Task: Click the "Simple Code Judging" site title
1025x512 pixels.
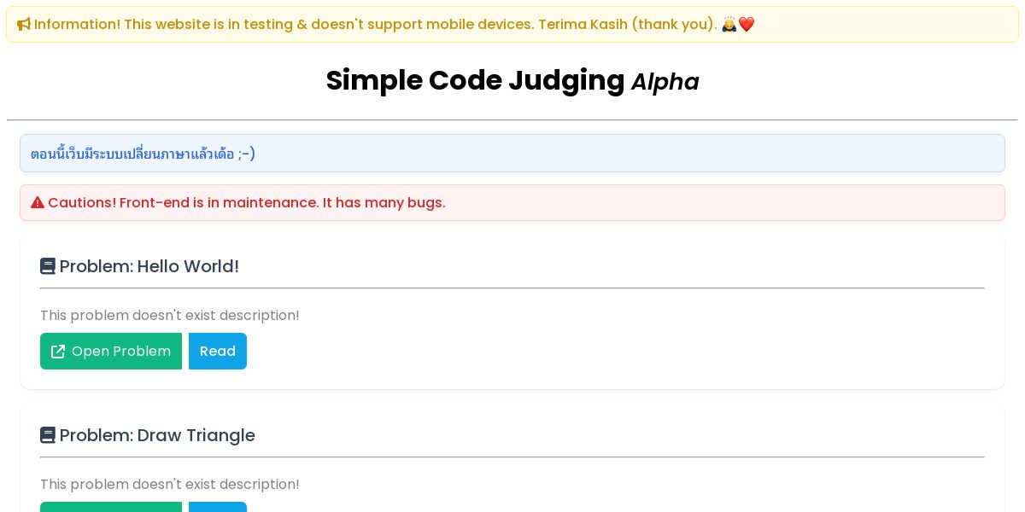Action: pyautogui.click(x=475, y=81)
